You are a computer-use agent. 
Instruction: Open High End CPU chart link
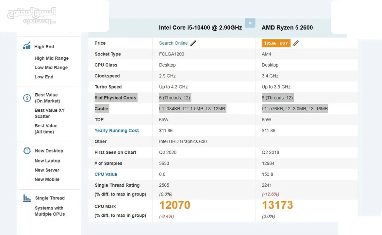coord(44,47)
